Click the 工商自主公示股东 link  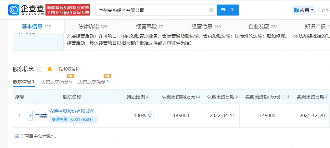point(35,136)
